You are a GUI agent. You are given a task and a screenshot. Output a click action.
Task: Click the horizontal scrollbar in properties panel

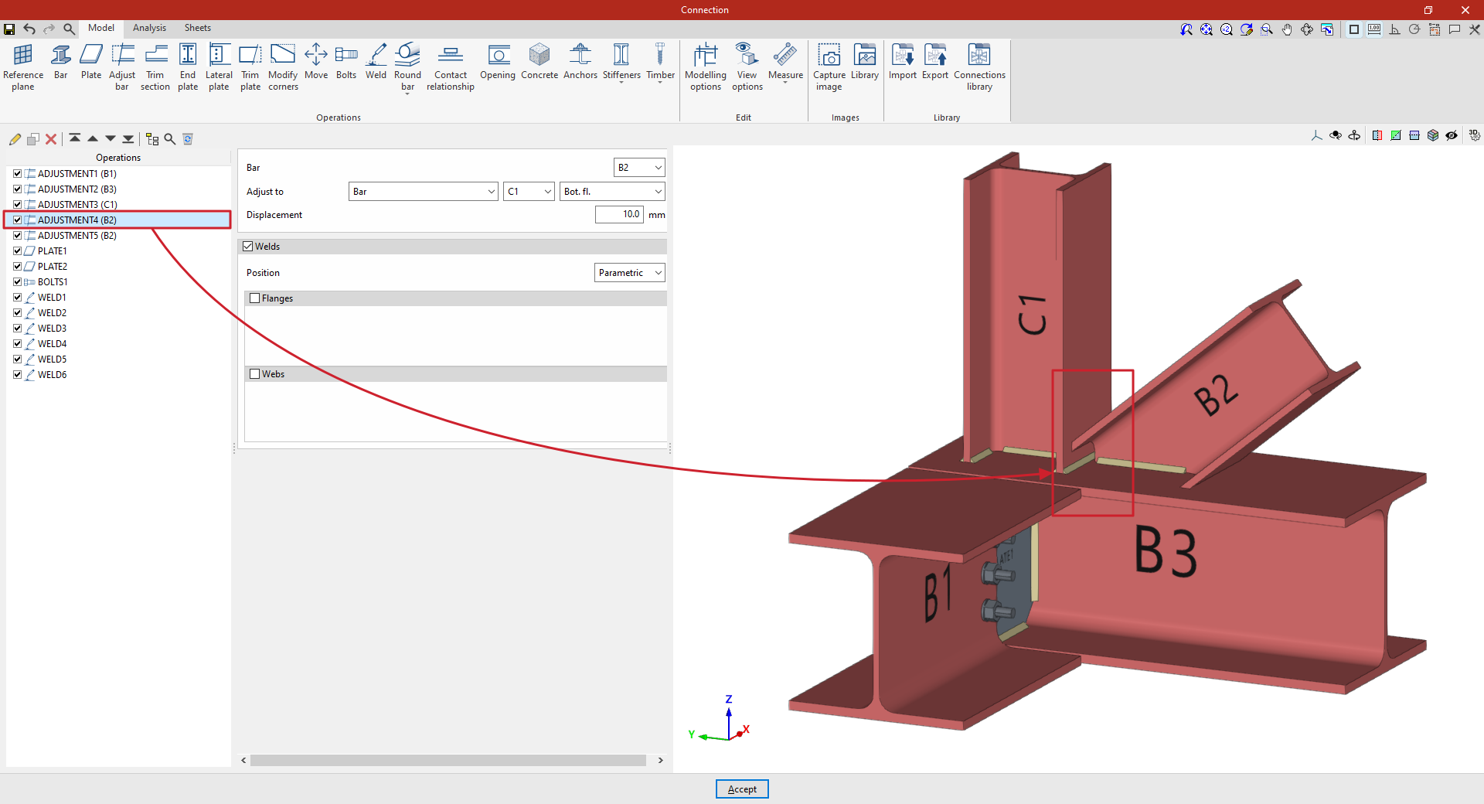tap(448, 761)
